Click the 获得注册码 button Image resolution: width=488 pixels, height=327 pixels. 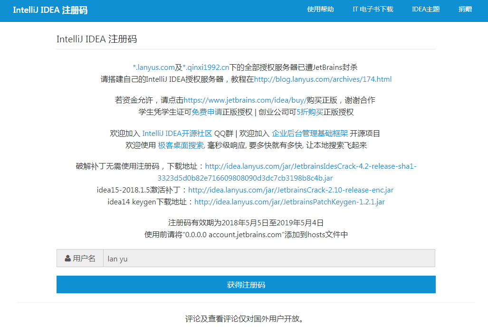point(246,285)
